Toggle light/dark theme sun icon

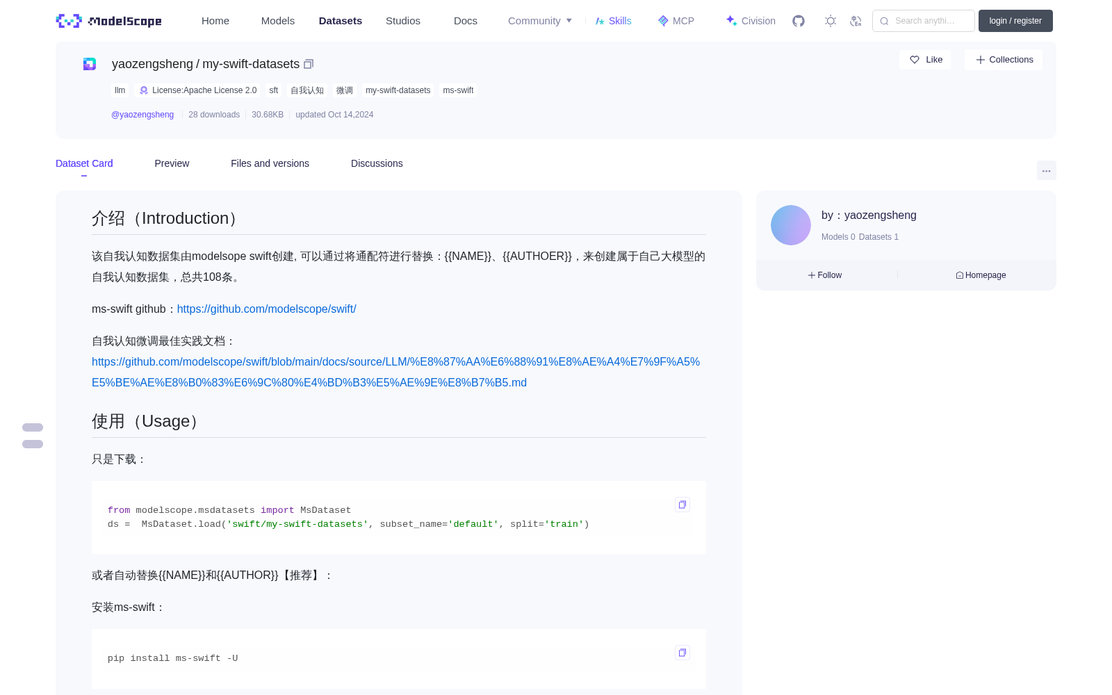click(831, 21)
